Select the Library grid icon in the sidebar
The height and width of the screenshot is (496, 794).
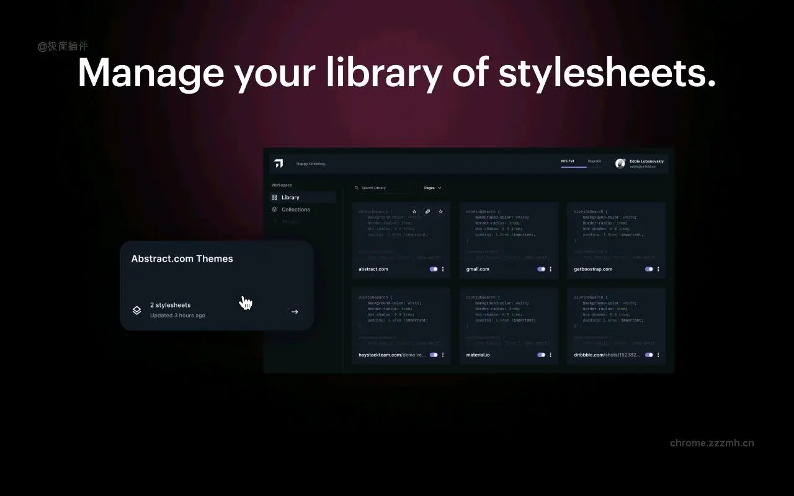(x=274, y=197)
